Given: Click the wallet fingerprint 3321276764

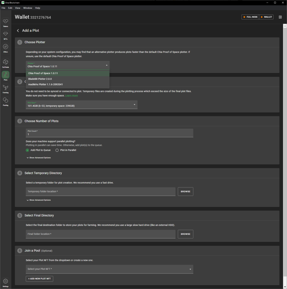Looking at the screenshot, I should click(x=41, y=17).
